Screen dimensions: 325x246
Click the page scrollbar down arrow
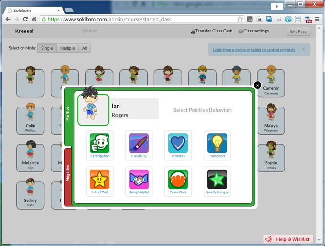(319, 240)
